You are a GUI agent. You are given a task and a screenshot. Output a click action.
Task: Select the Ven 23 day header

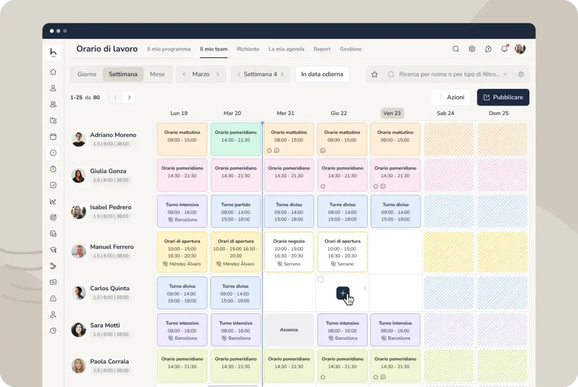point(392,113)
